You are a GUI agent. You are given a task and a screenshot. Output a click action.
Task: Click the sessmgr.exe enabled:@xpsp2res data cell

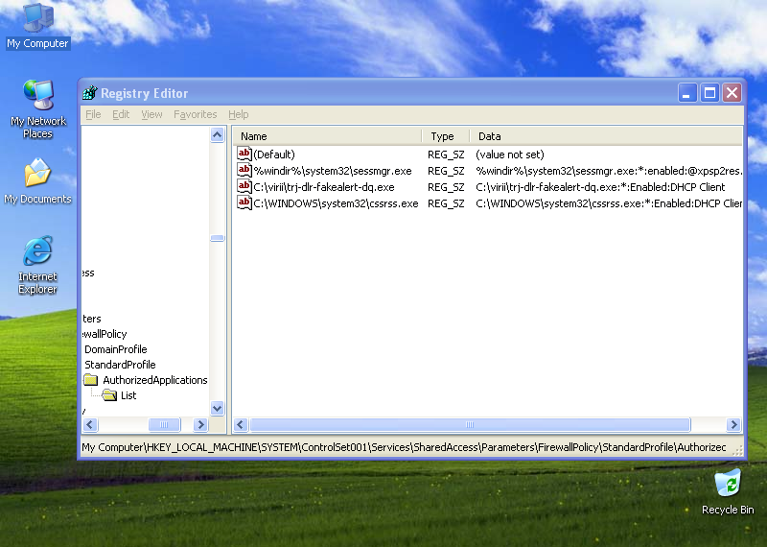pyautogui.click(x=609, y=171)
